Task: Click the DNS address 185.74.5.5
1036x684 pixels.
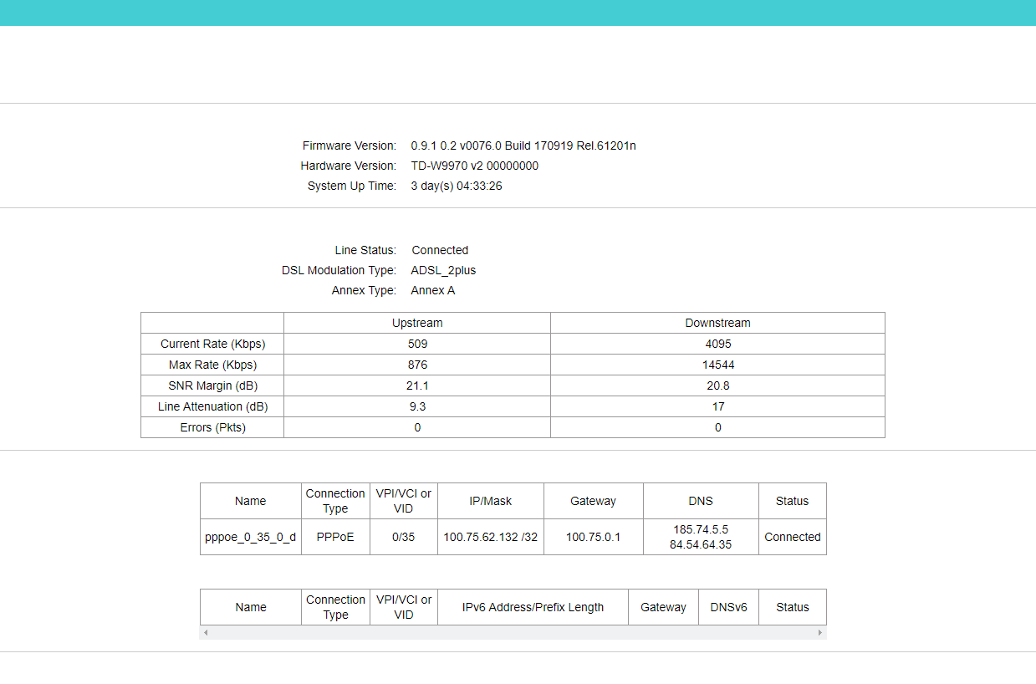Action: point(701,529)
